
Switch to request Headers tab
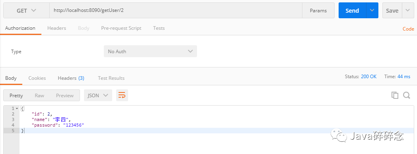(57, 28)
